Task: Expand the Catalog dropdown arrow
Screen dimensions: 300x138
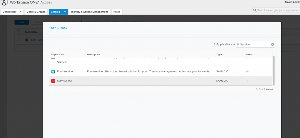Action: coord(65,12)
